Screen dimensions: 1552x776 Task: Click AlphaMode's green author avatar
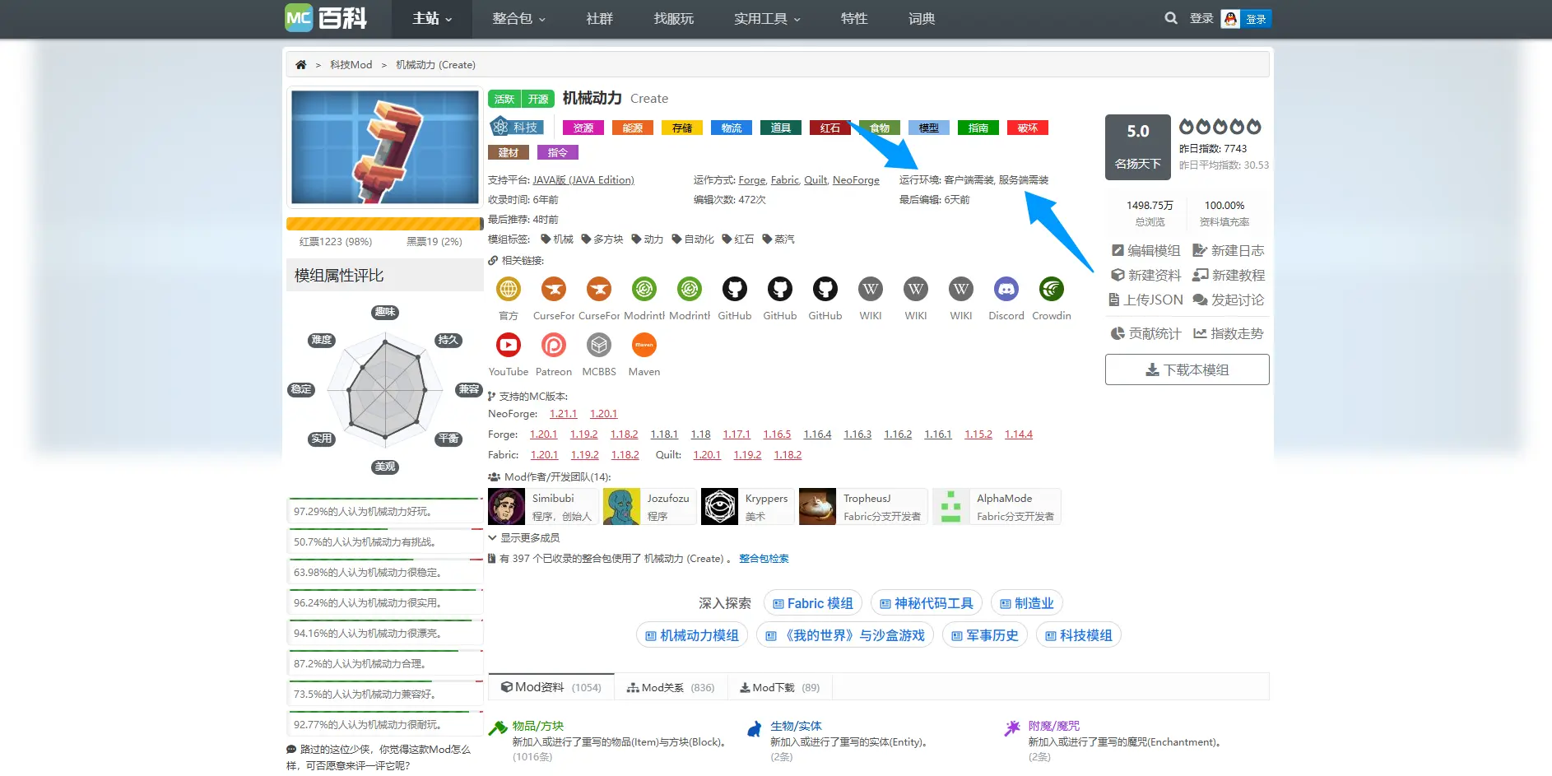(x=950, y=507)
